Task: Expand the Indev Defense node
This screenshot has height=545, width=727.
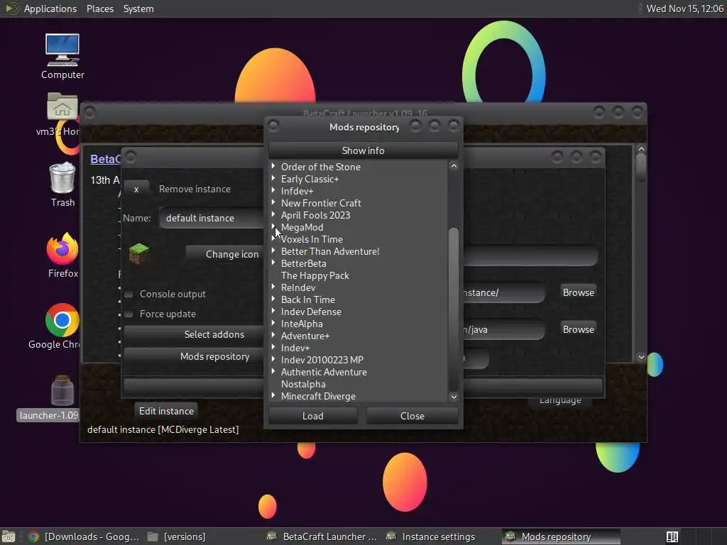Action: (273, 311)
